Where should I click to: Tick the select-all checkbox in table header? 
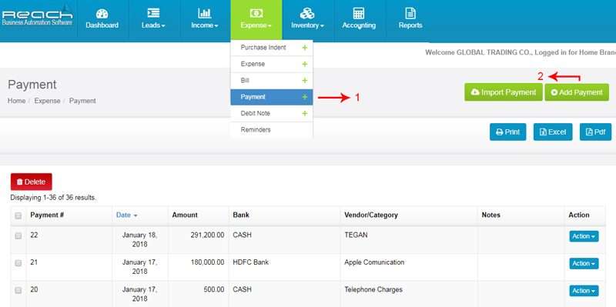18,215
